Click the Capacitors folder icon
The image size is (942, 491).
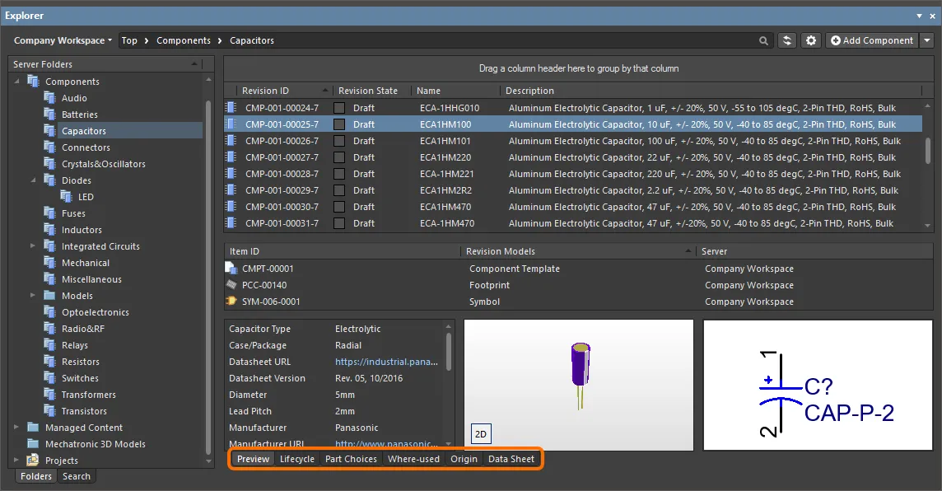coord(50,131)
